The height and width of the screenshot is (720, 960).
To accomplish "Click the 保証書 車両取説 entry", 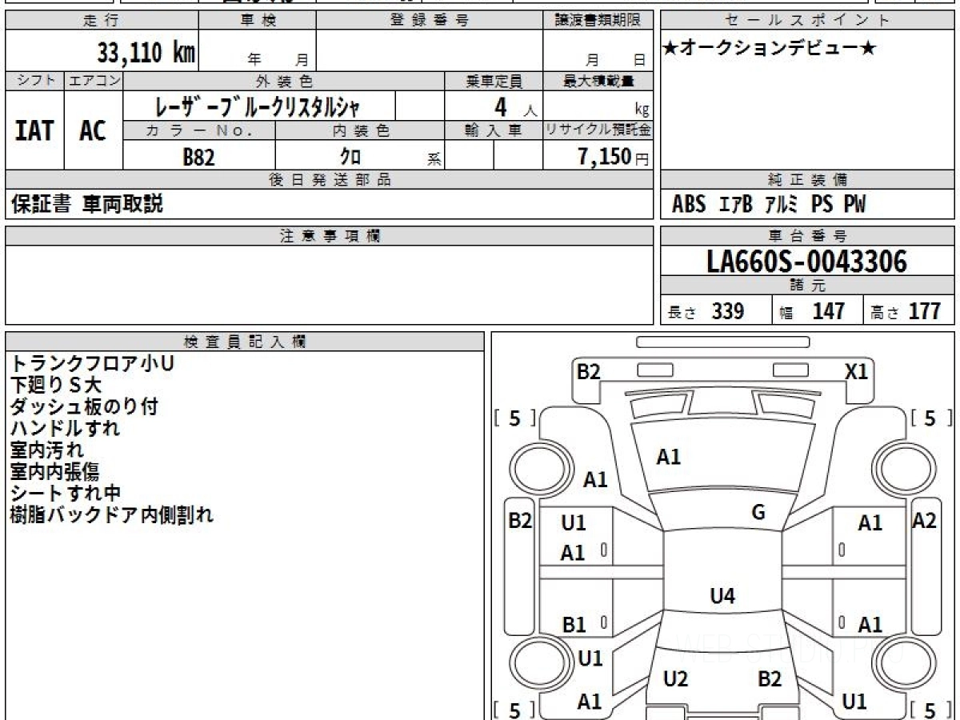I will click(x=87, y=204).
